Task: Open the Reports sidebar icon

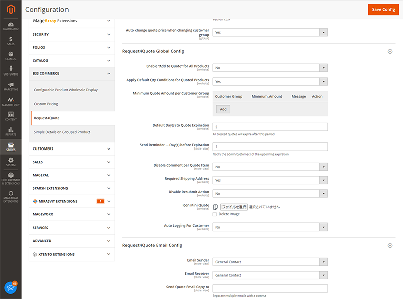Action: [11, 131]
